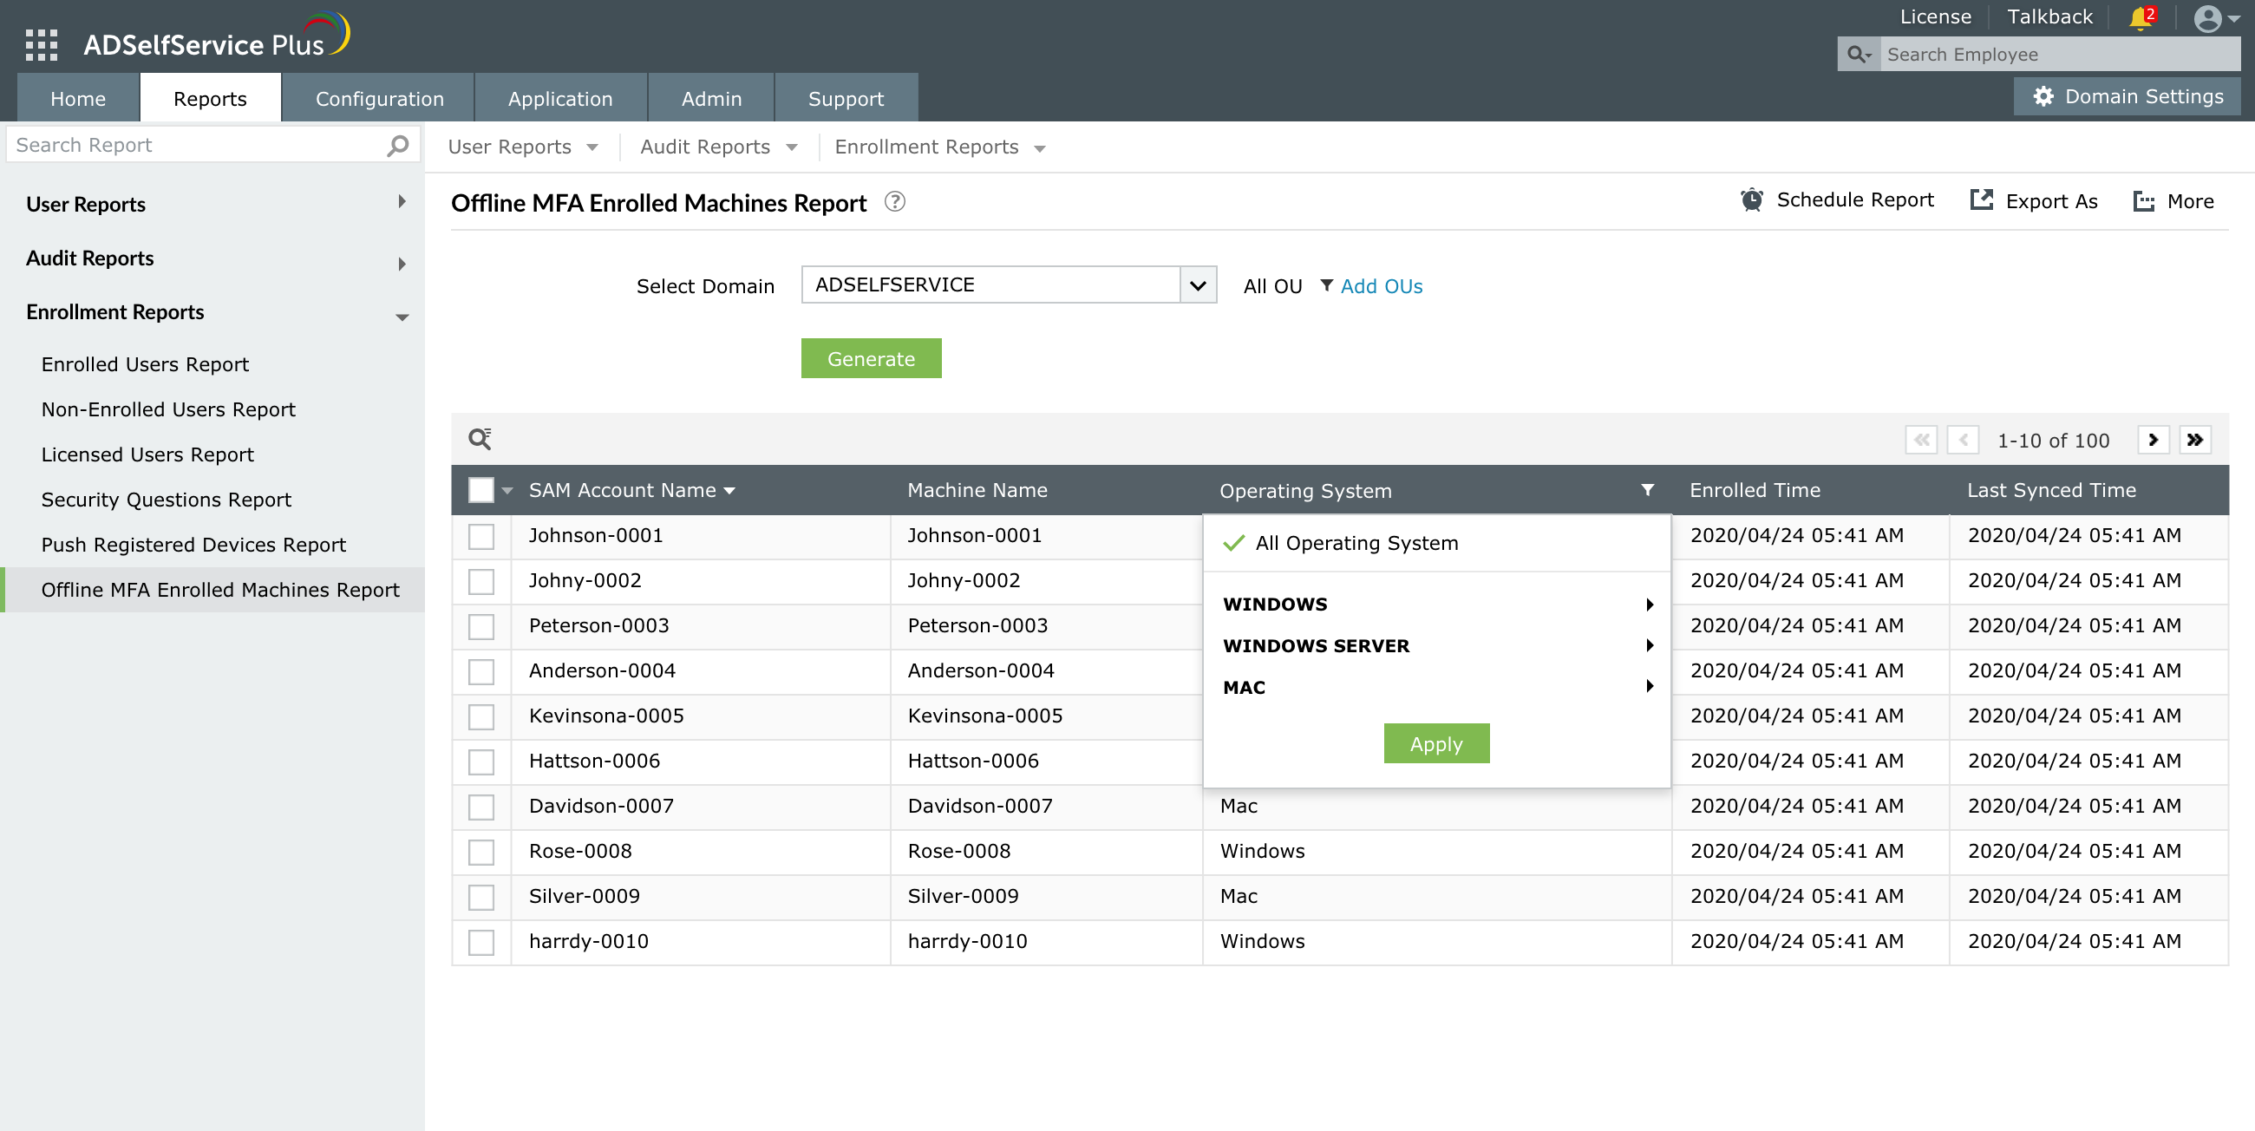Screen dimensions: 2255x1131
Task: Open the user profile avatar menu
Action: [x=2209, y=17]
